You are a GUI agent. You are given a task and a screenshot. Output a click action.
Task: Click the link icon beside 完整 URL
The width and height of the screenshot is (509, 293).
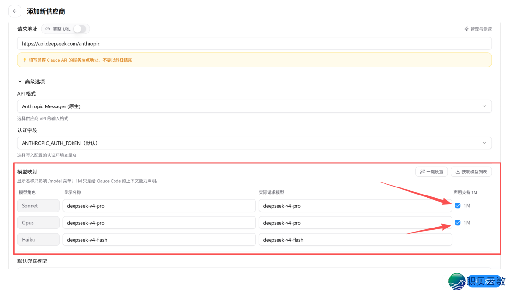point(48,29)
